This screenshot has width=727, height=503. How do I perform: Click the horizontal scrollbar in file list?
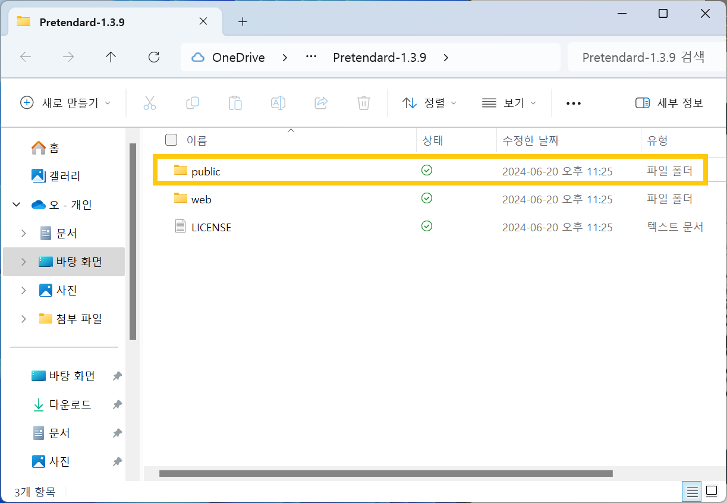386,474
